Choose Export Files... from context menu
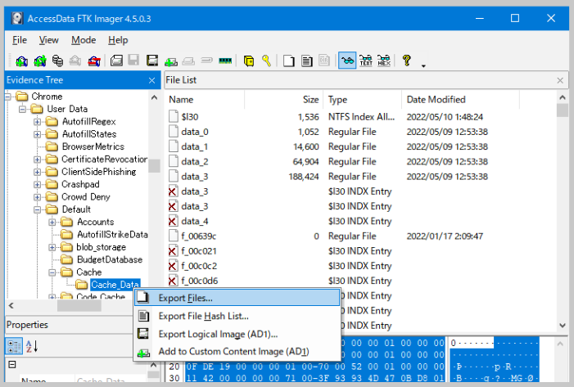Screen dimensions: 574x387 (x=237, y=298)
